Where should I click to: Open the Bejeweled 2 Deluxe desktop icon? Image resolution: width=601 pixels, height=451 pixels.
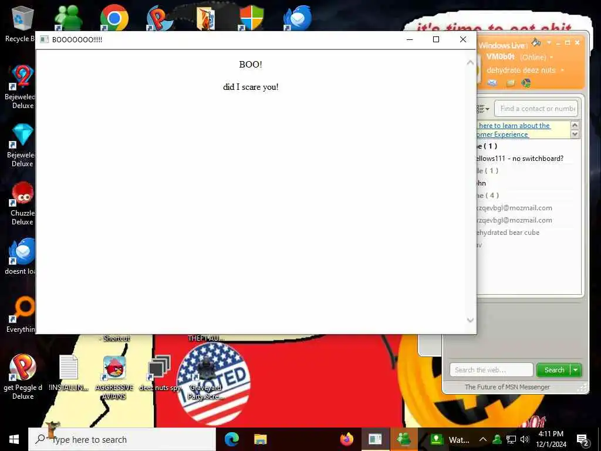coord(22,87)
